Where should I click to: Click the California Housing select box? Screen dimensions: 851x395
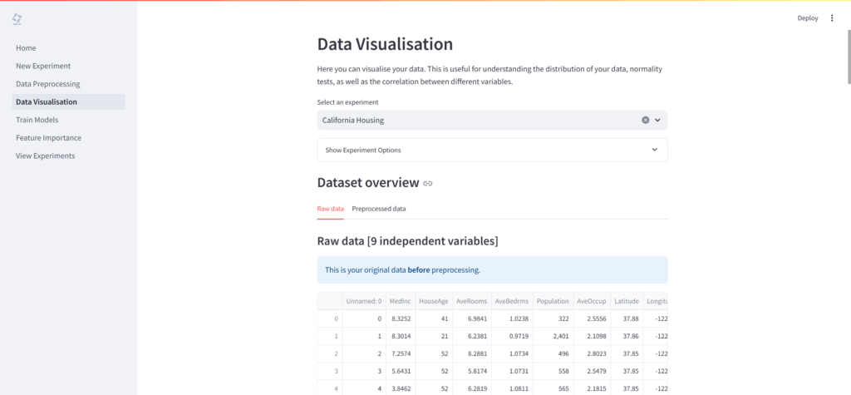[x=474, y=120]
